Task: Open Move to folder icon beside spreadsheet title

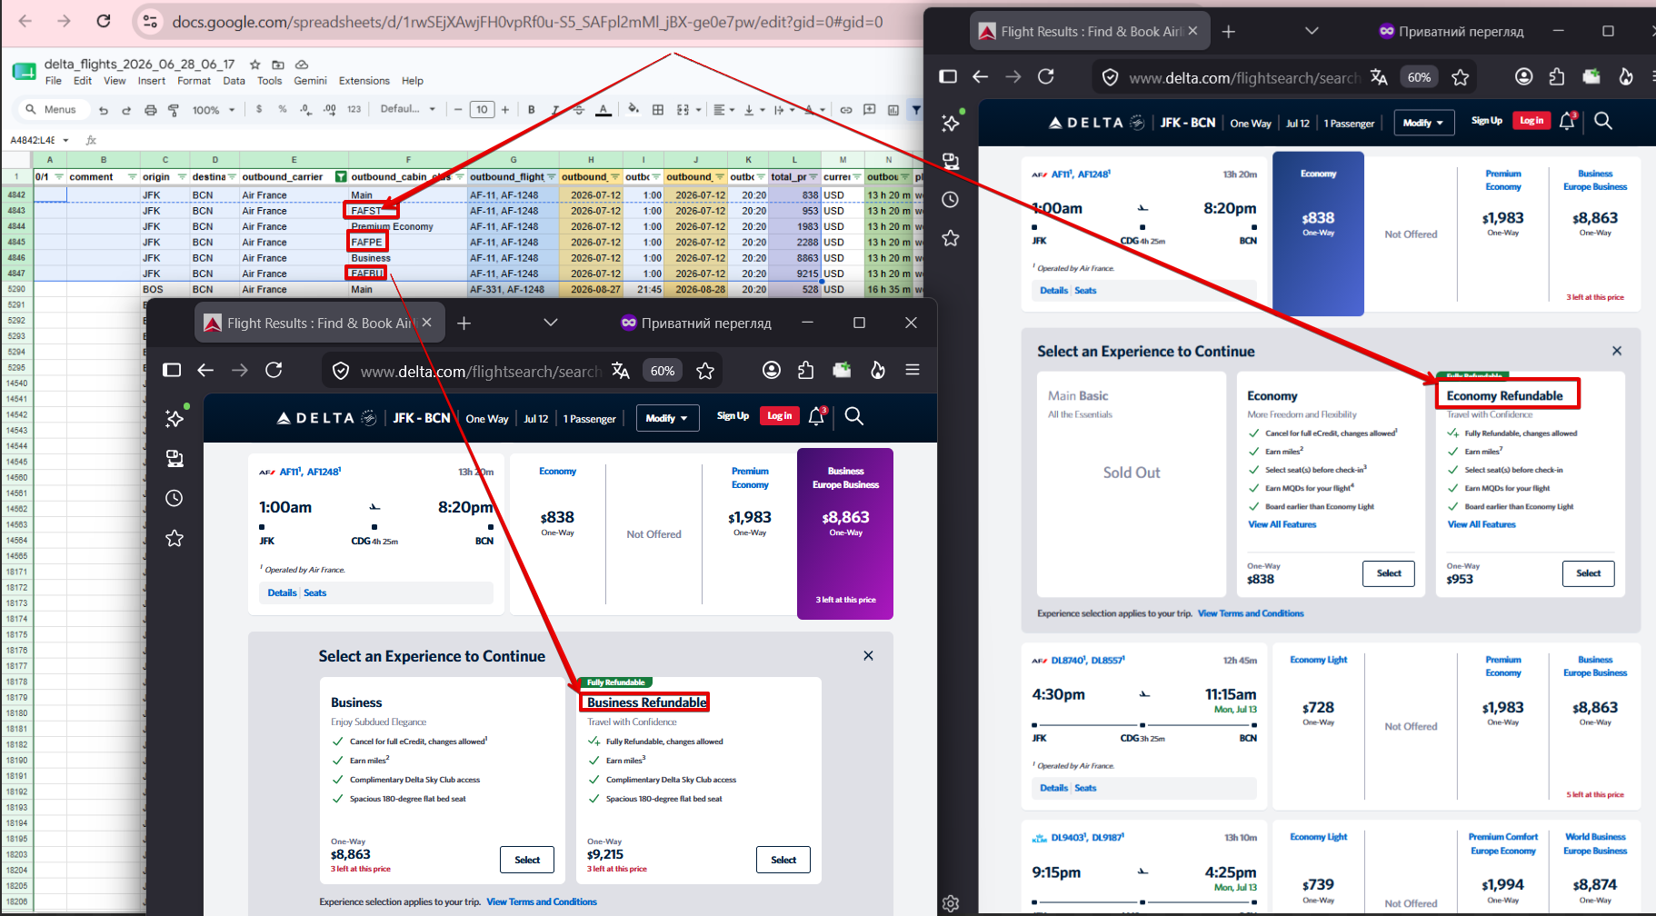Action: pyautogui.click(x=278, y=65)
